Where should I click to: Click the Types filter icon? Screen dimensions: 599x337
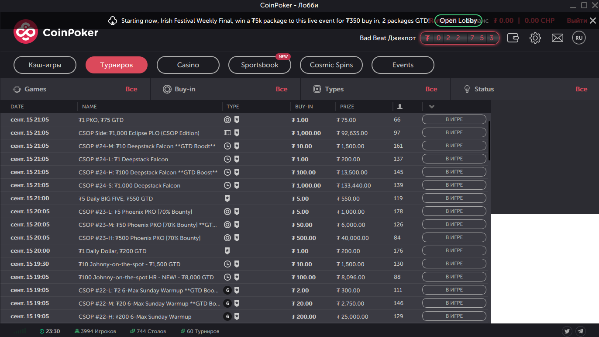pos(317,89)
